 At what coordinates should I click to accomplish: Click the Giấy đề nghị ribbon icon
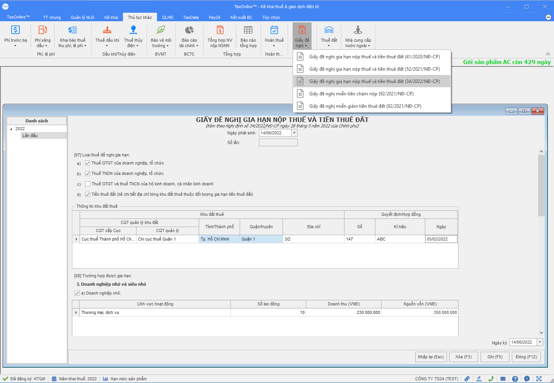[x=302, y=30]
